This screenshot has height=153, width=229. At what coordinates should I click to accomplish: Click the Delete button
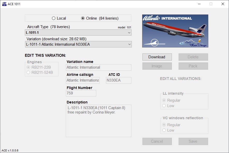click(193, 57)
